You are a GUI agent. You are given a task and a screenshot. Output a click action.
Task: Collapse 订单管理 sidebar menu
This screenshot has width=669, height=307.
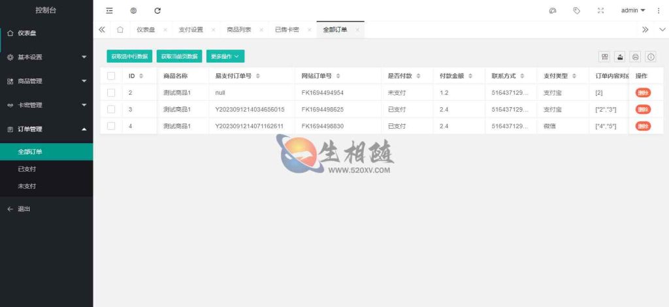pos(46,129)
